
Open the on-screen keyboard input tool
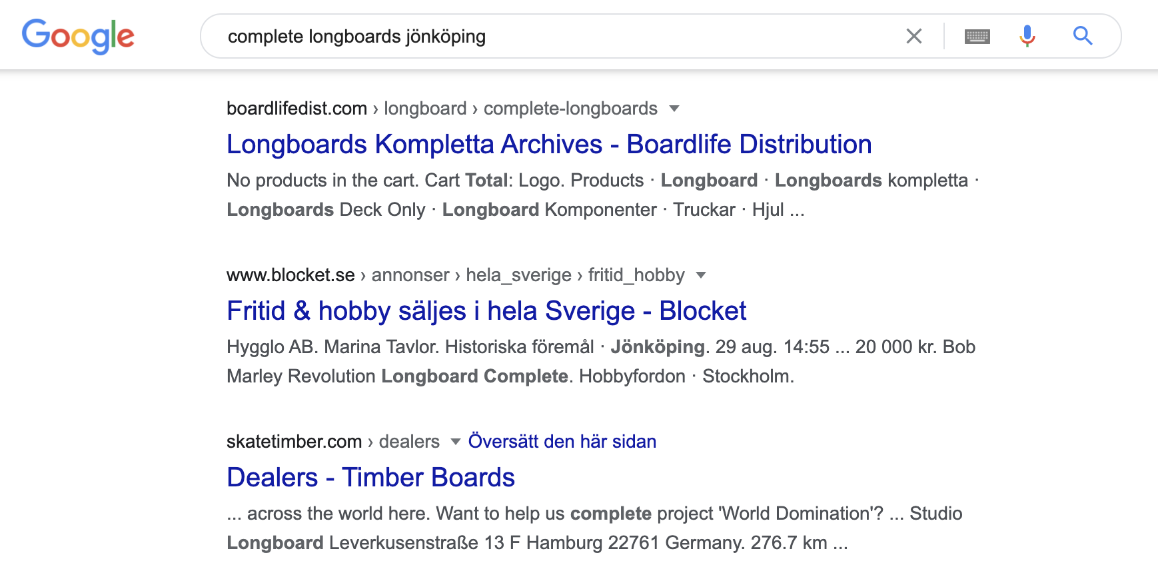[x=977, y=36]
